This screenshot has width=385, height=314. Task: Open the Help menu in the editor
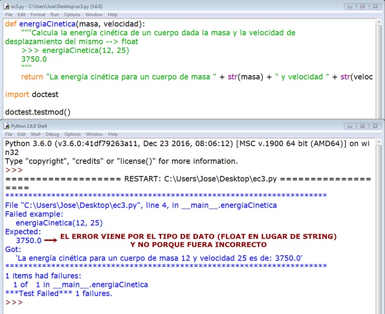pos(112,14)
